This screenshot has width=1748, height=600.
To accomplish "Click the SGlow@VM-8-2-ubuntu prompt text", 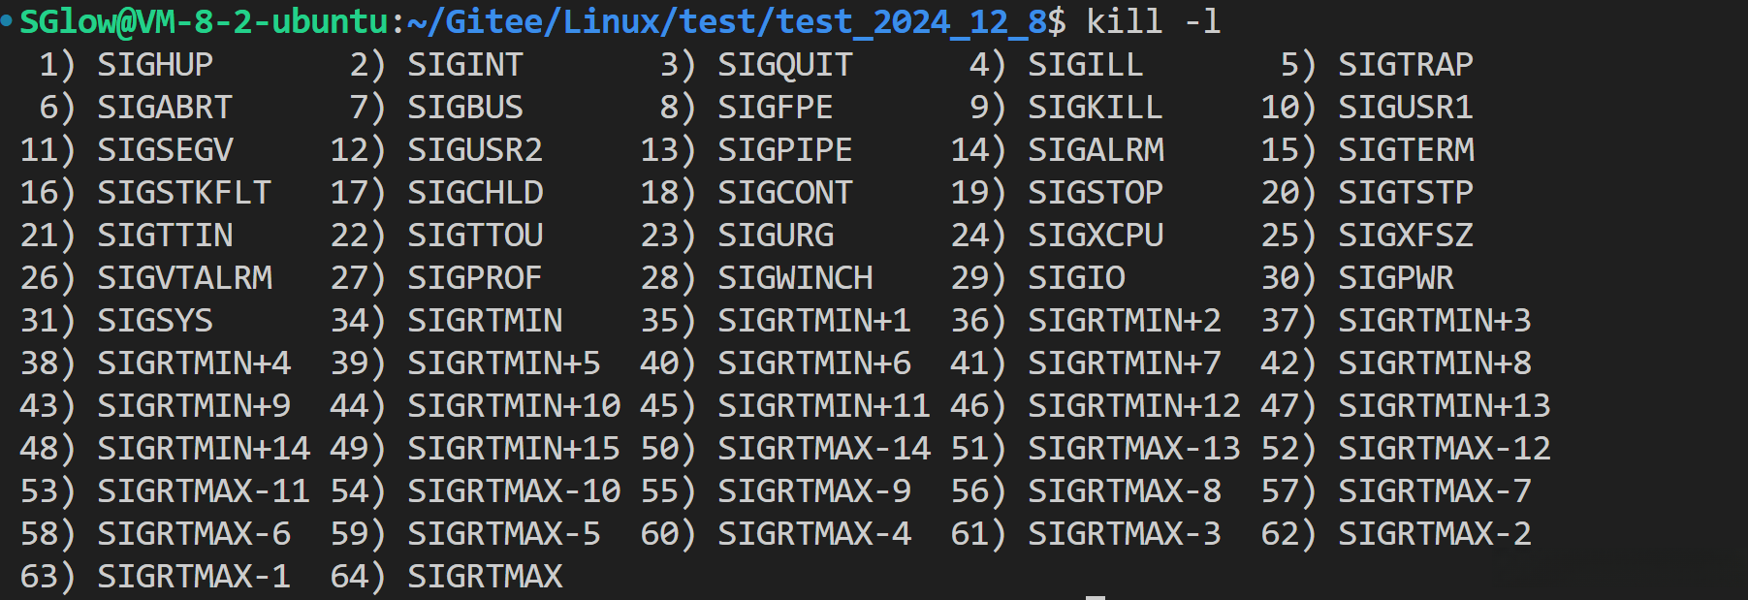I will point(204,21).
